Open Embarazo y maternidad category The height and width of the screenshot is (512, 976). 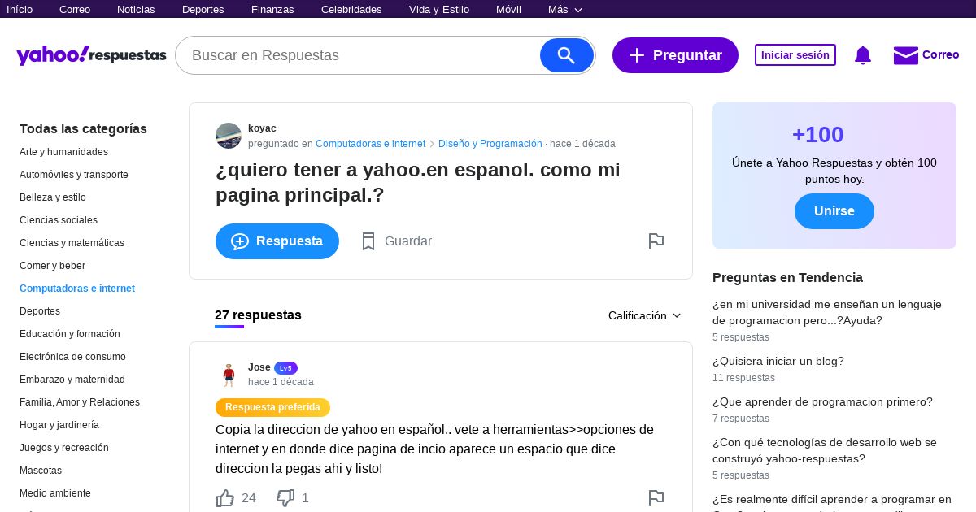[72, 380]
